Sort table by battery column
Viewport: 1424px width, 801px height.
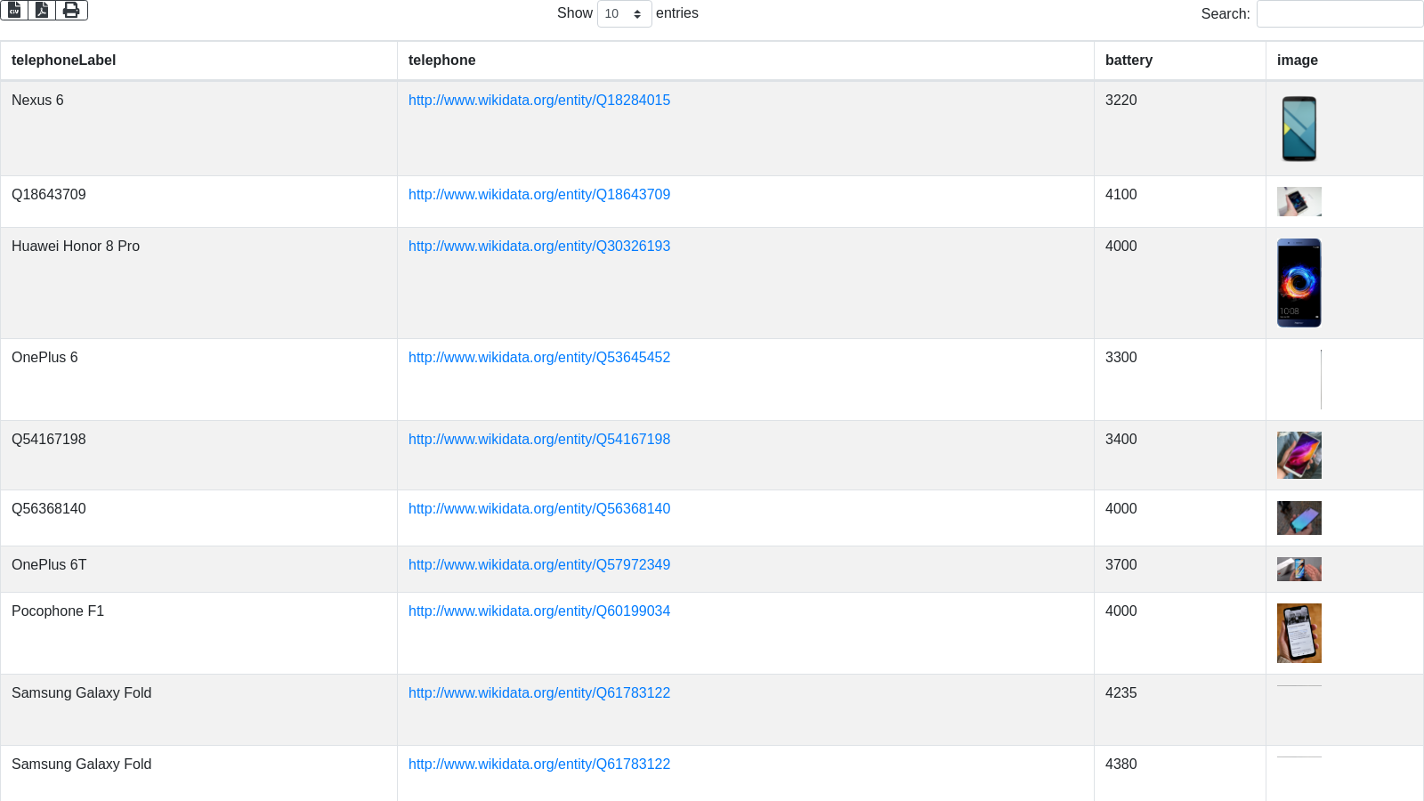(x=1129, y=61)
